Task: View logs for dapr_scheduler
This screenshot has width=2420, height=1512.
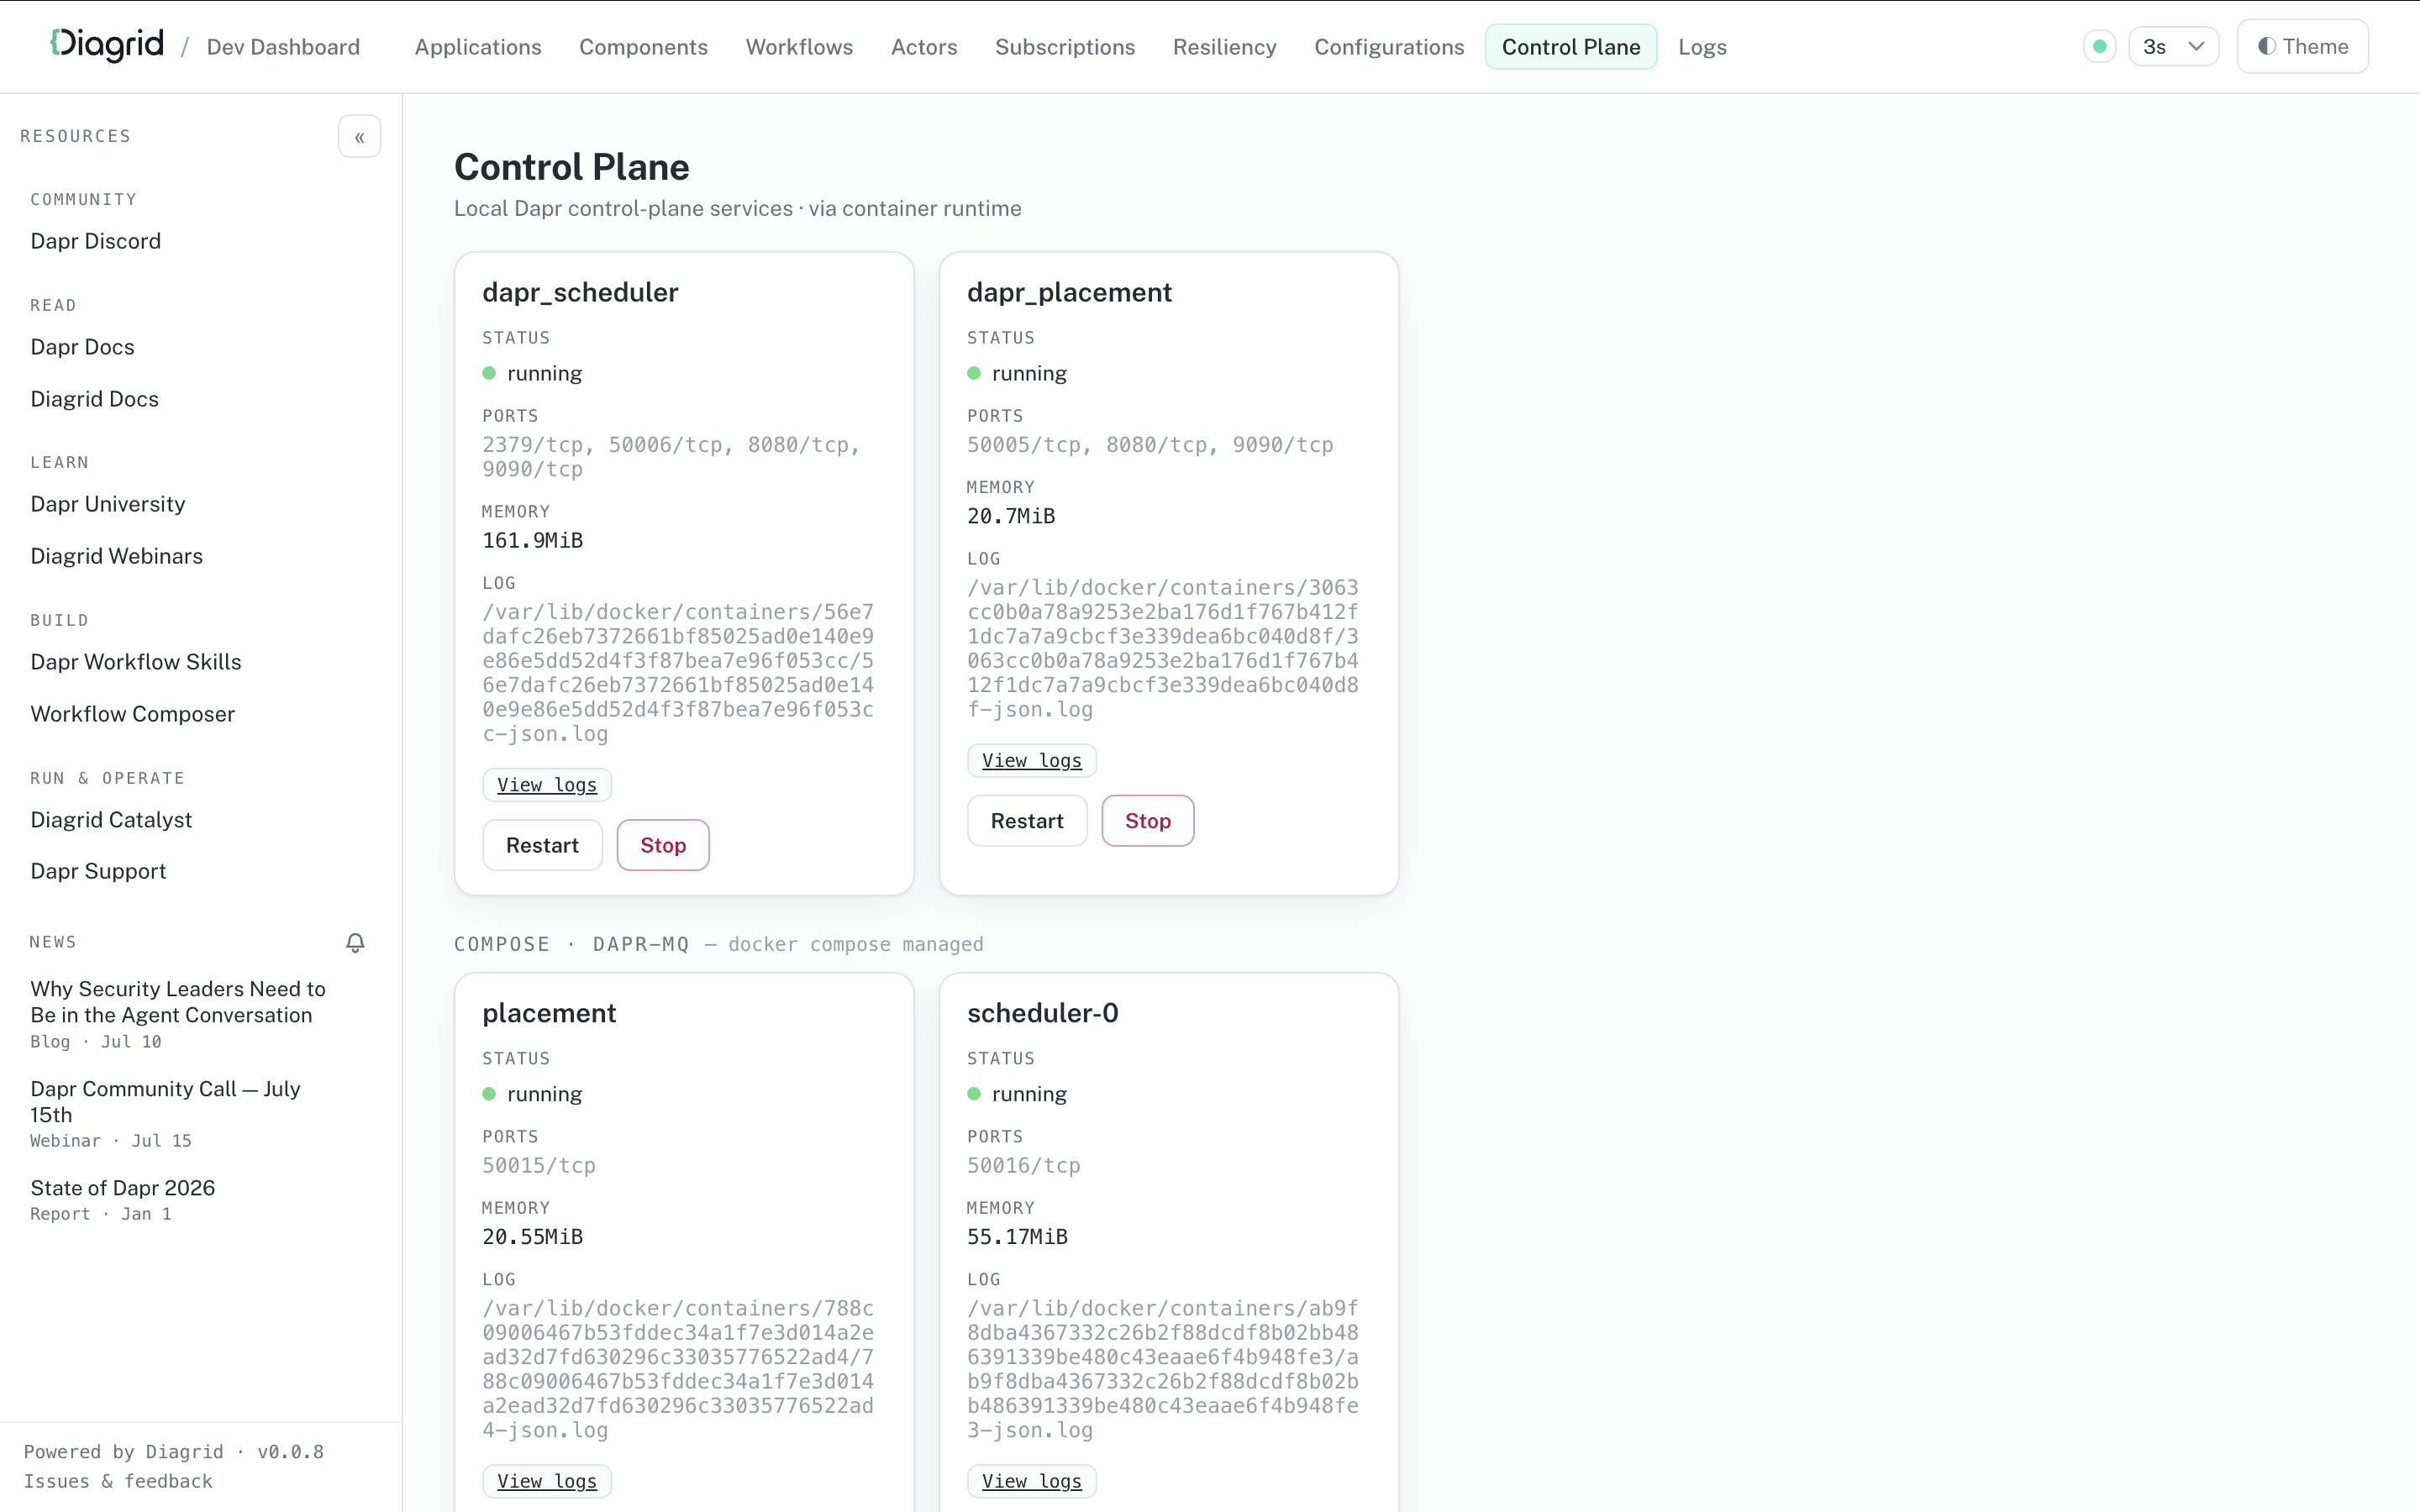Action: coord(547,785)
